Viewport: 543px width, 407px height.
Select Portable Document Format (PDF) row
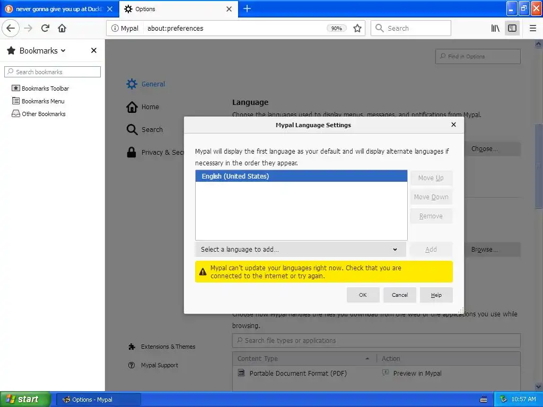[376, 373]
